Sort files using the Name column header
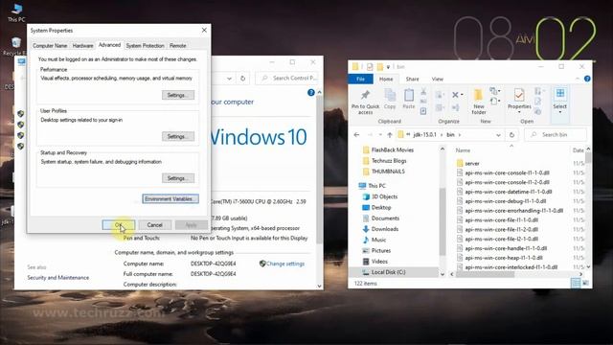Image resolution: width=613 pixels, height=345 pixels. 463,150
